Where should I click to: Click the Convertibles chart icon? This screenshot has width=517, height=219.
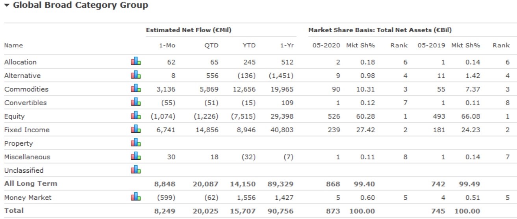tap(135, 102)
